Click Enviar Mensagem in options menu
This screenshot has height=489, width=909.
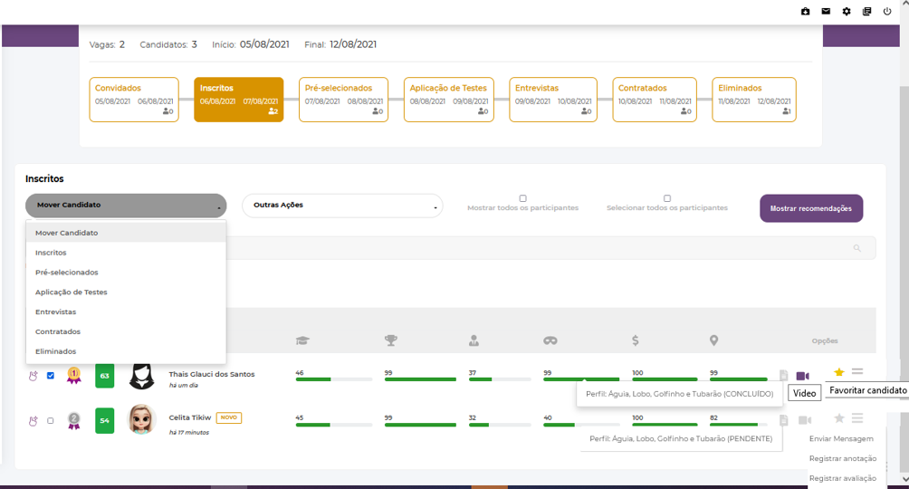coord(841,438)
